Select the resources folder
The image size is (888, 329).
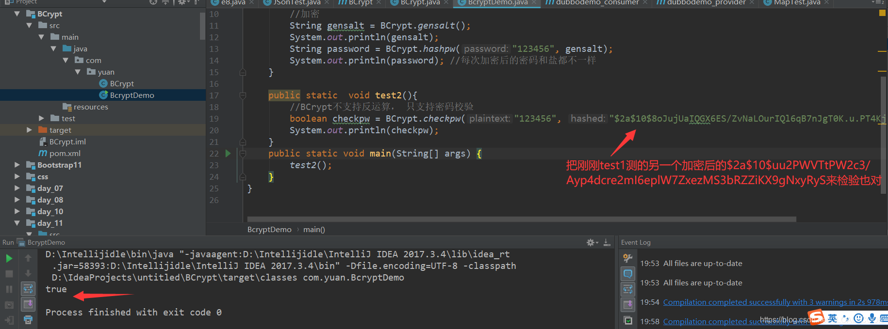tap(85, 107)
